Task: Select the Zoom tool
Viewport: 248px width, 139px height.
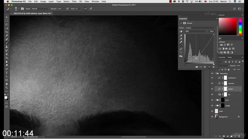Action: [x=7, y=88]
